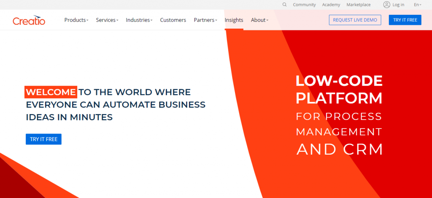The height and width of the screenshot is (198, 432).
Task: Open the Customers menu item
Action: tap(173, 20)
